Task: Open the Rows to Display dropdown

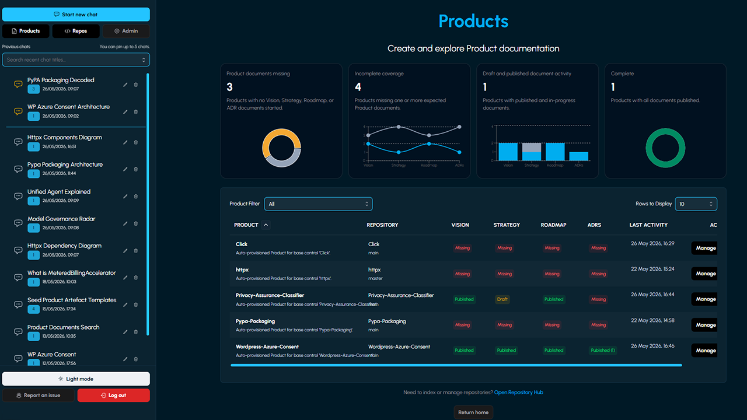Action: coord(696,204)
